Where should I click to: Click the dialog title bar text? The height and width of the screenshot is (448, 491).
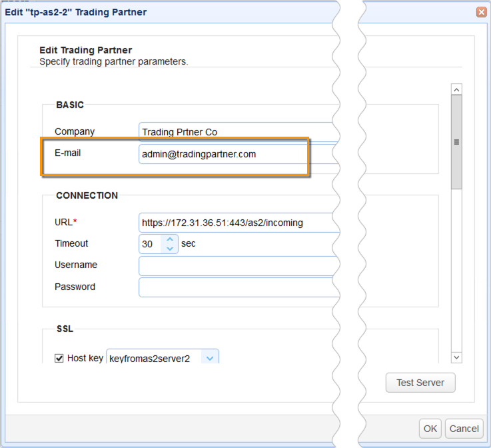[x=76, y=12]
